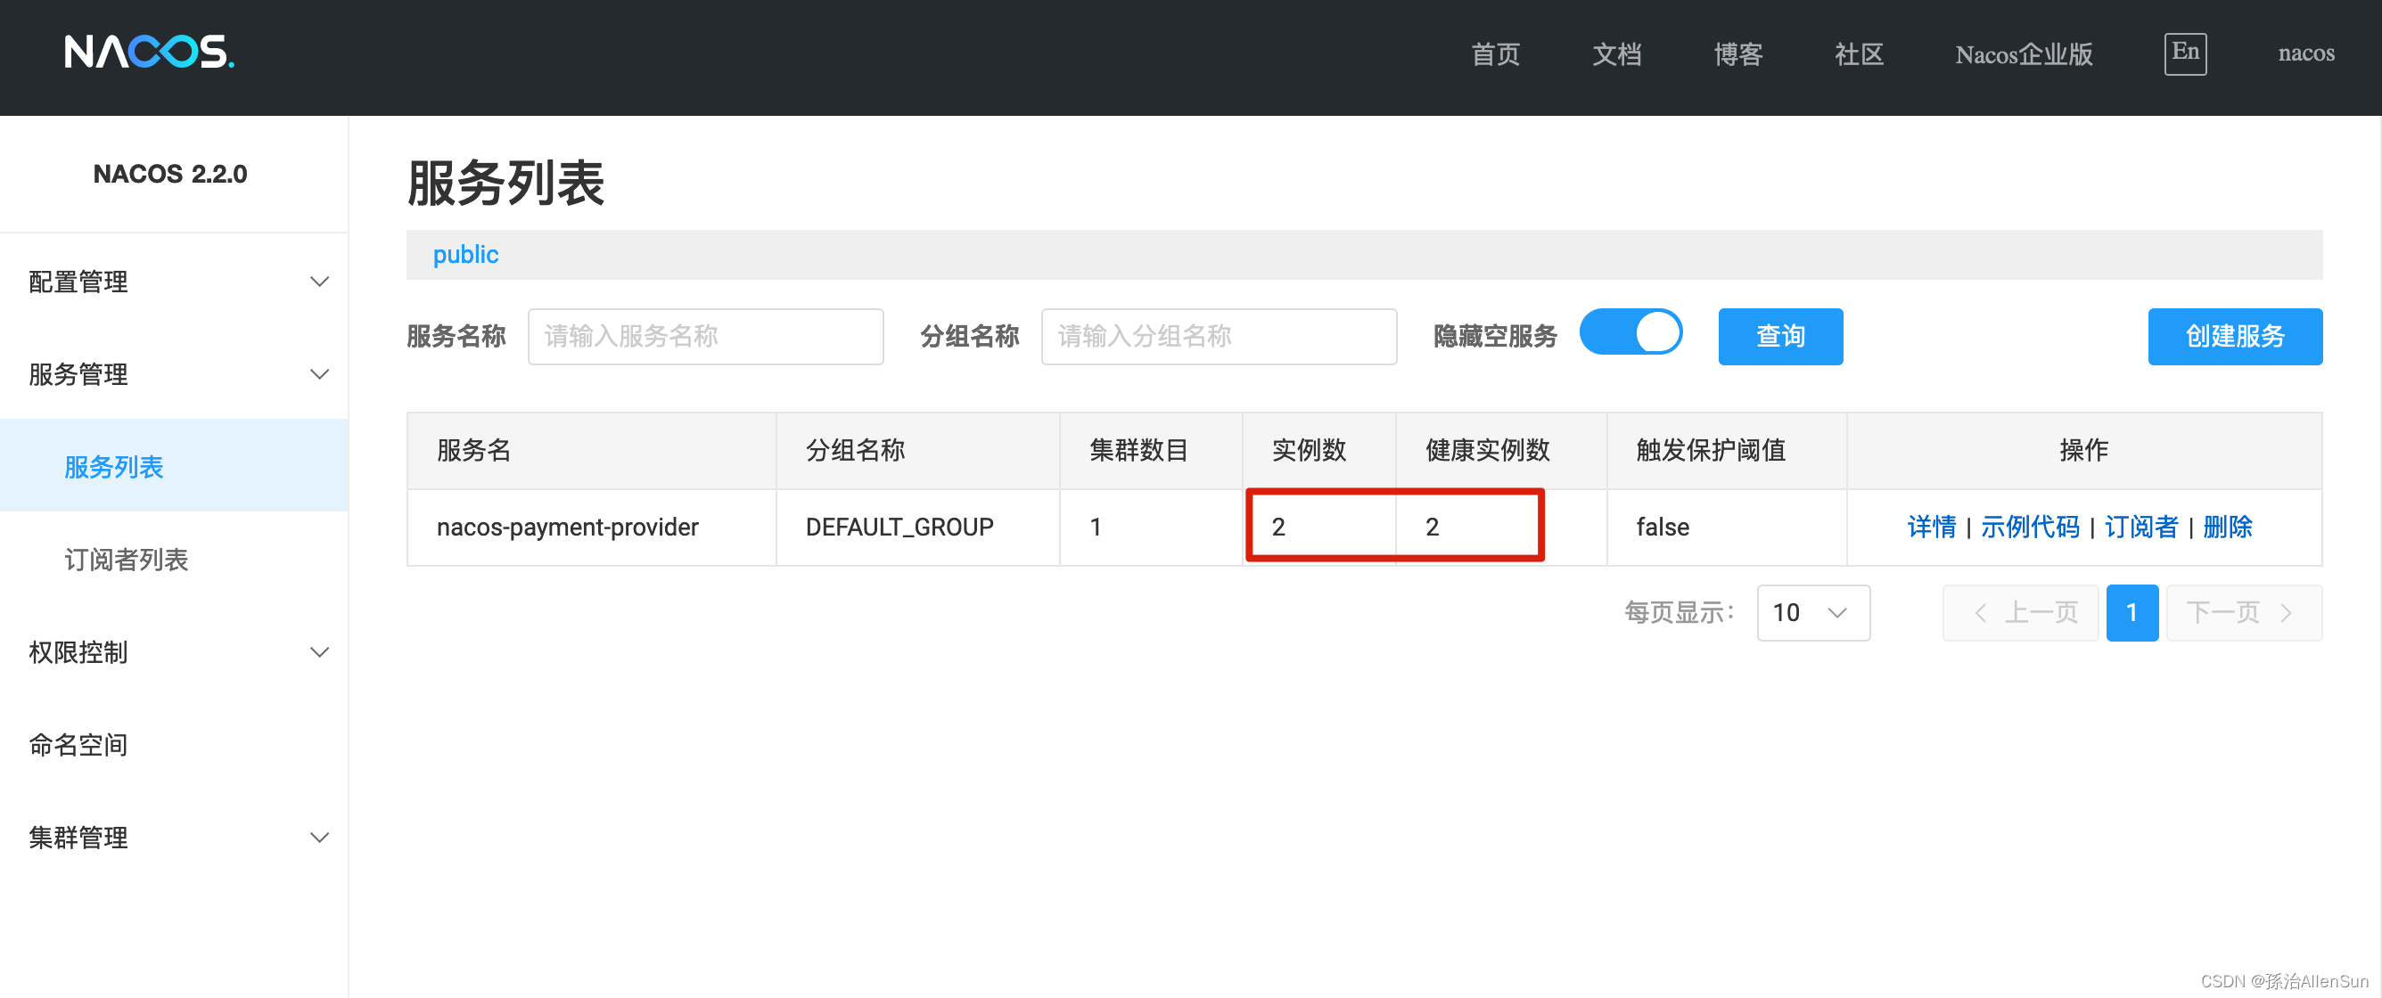Open 命名空间 in the sidebar

pos(78,745)
